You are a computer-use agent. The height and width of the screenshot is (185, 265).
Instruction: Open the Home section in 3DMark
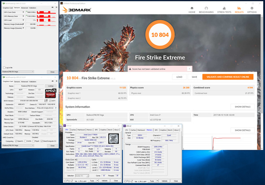point(192,10)
